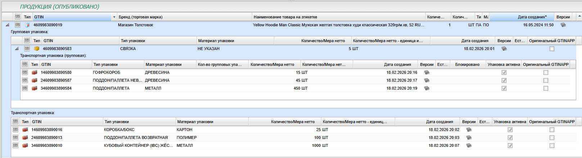Image resolution: width=582 pixels, height=158 pixels.
Task: Click barcode icon in top GTIN header row
Action: click(x=17, y=17)
